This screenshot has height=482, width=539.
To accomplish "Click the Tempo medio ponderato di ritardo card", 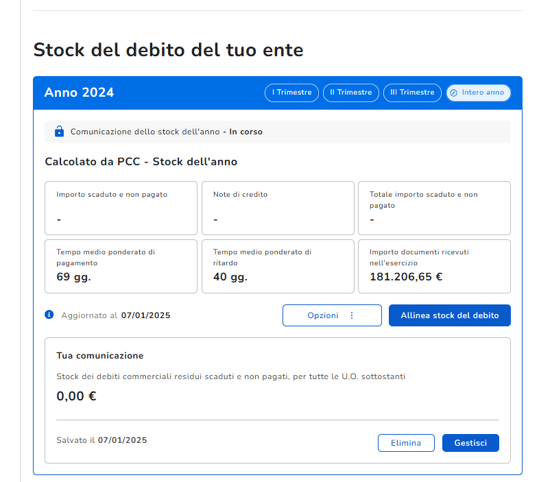I will [278, 266].
